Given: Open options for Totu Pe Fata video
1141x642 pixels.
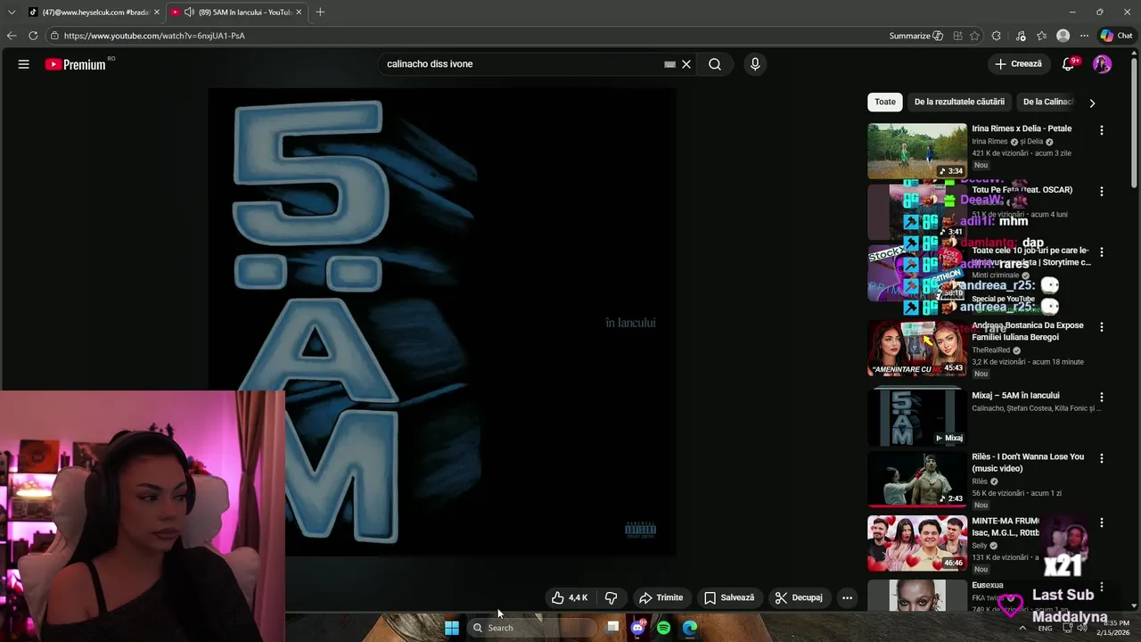Looking at the screenshot, I should [1102, 192].
